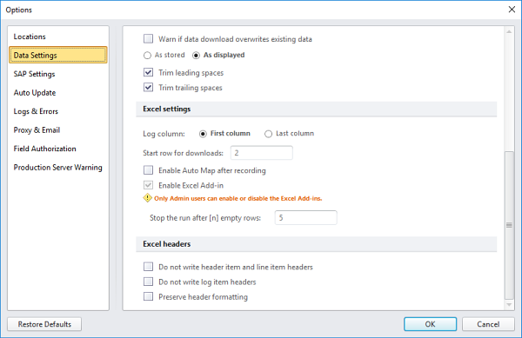Click the Admin users warning text

238,198
